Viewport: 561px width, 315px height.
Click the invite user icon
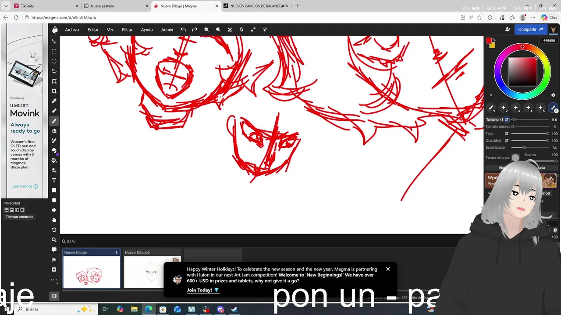coord(508,29)
